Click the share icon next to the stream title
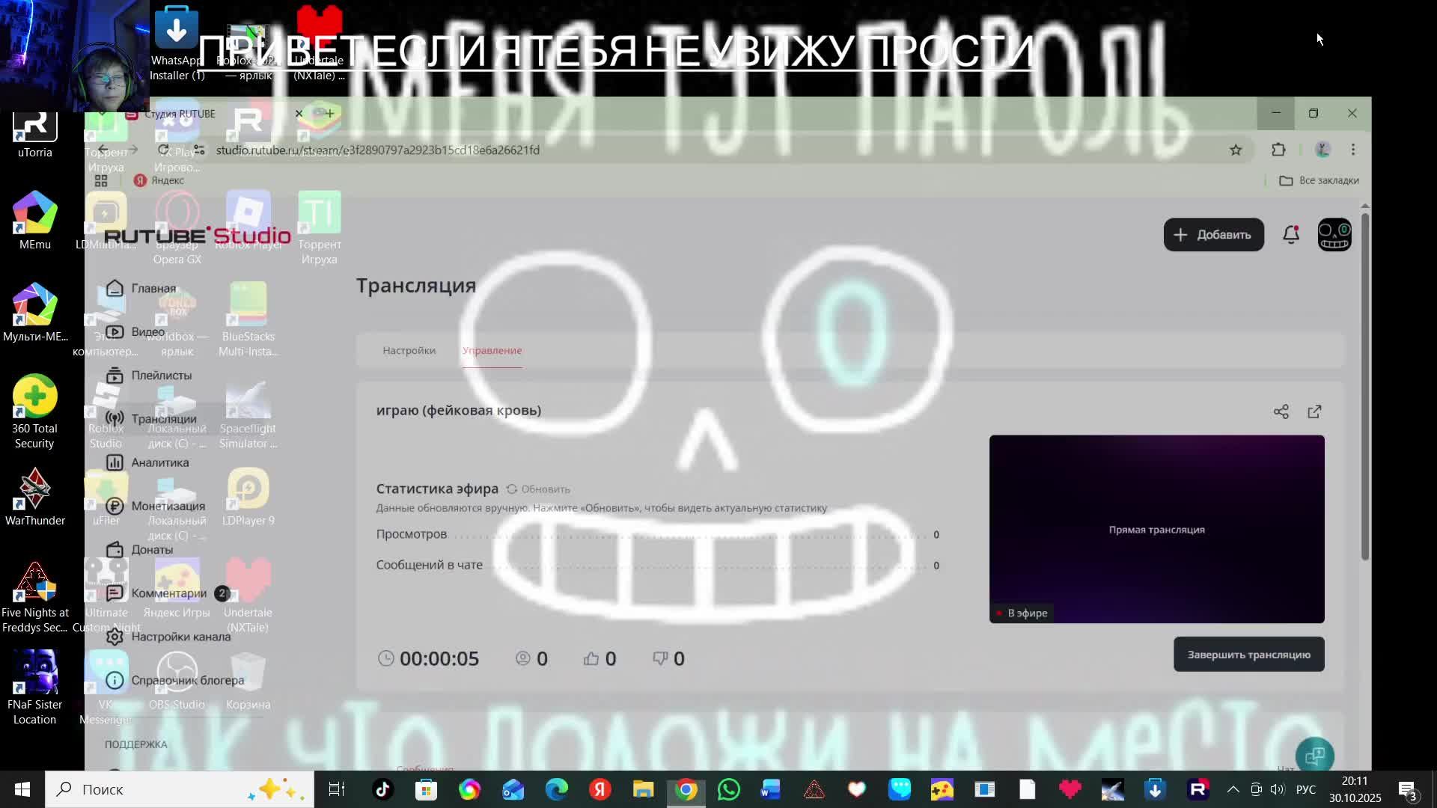 pyautogui.click(x=1281, y=411)
